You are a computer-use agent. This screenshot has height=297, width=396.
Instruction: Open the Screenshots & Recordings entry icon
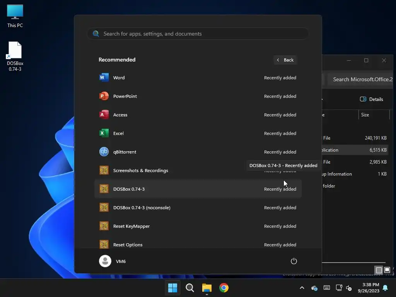[x=104, y=171]
